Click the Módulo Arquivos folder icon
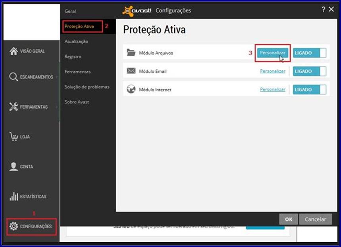 tap(131, 53)
